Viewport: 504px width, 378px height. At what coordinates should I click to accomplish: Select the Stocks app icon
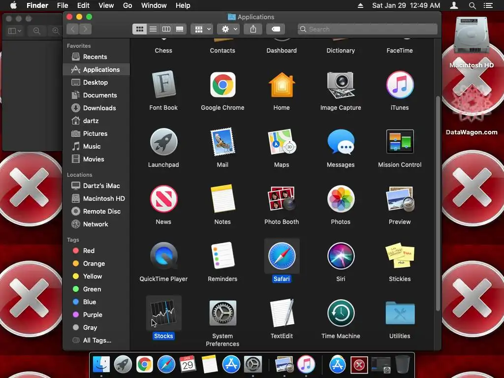(x=163, y=313)
